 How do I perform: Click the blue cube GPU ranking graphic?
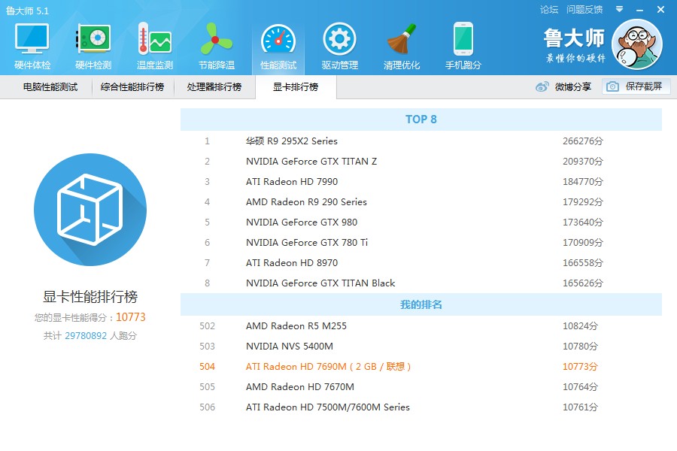[90, 210]
